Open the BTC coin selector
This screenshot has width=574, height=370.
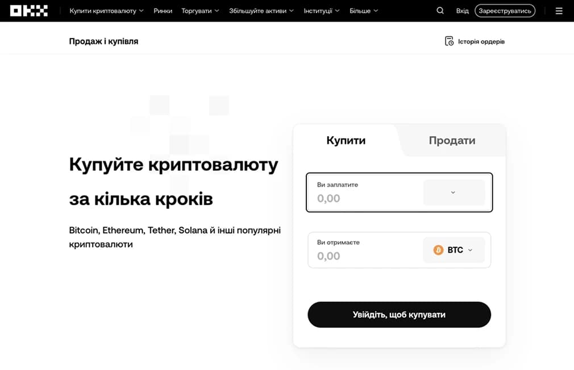(x=454, y=250)
